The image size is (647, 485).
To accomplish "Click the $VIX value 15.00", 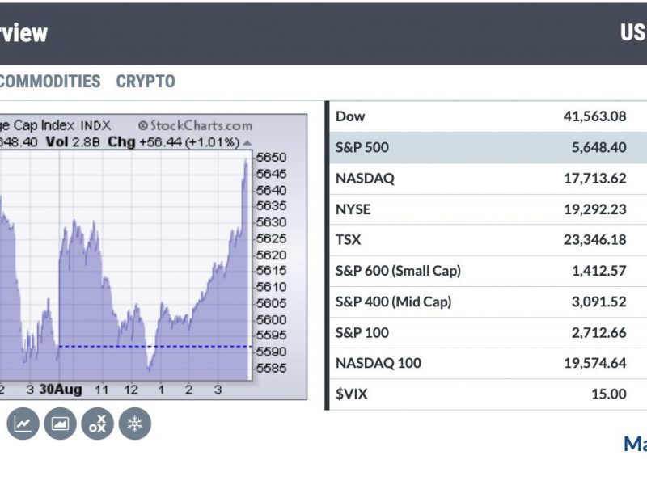I will pos(609,394).
